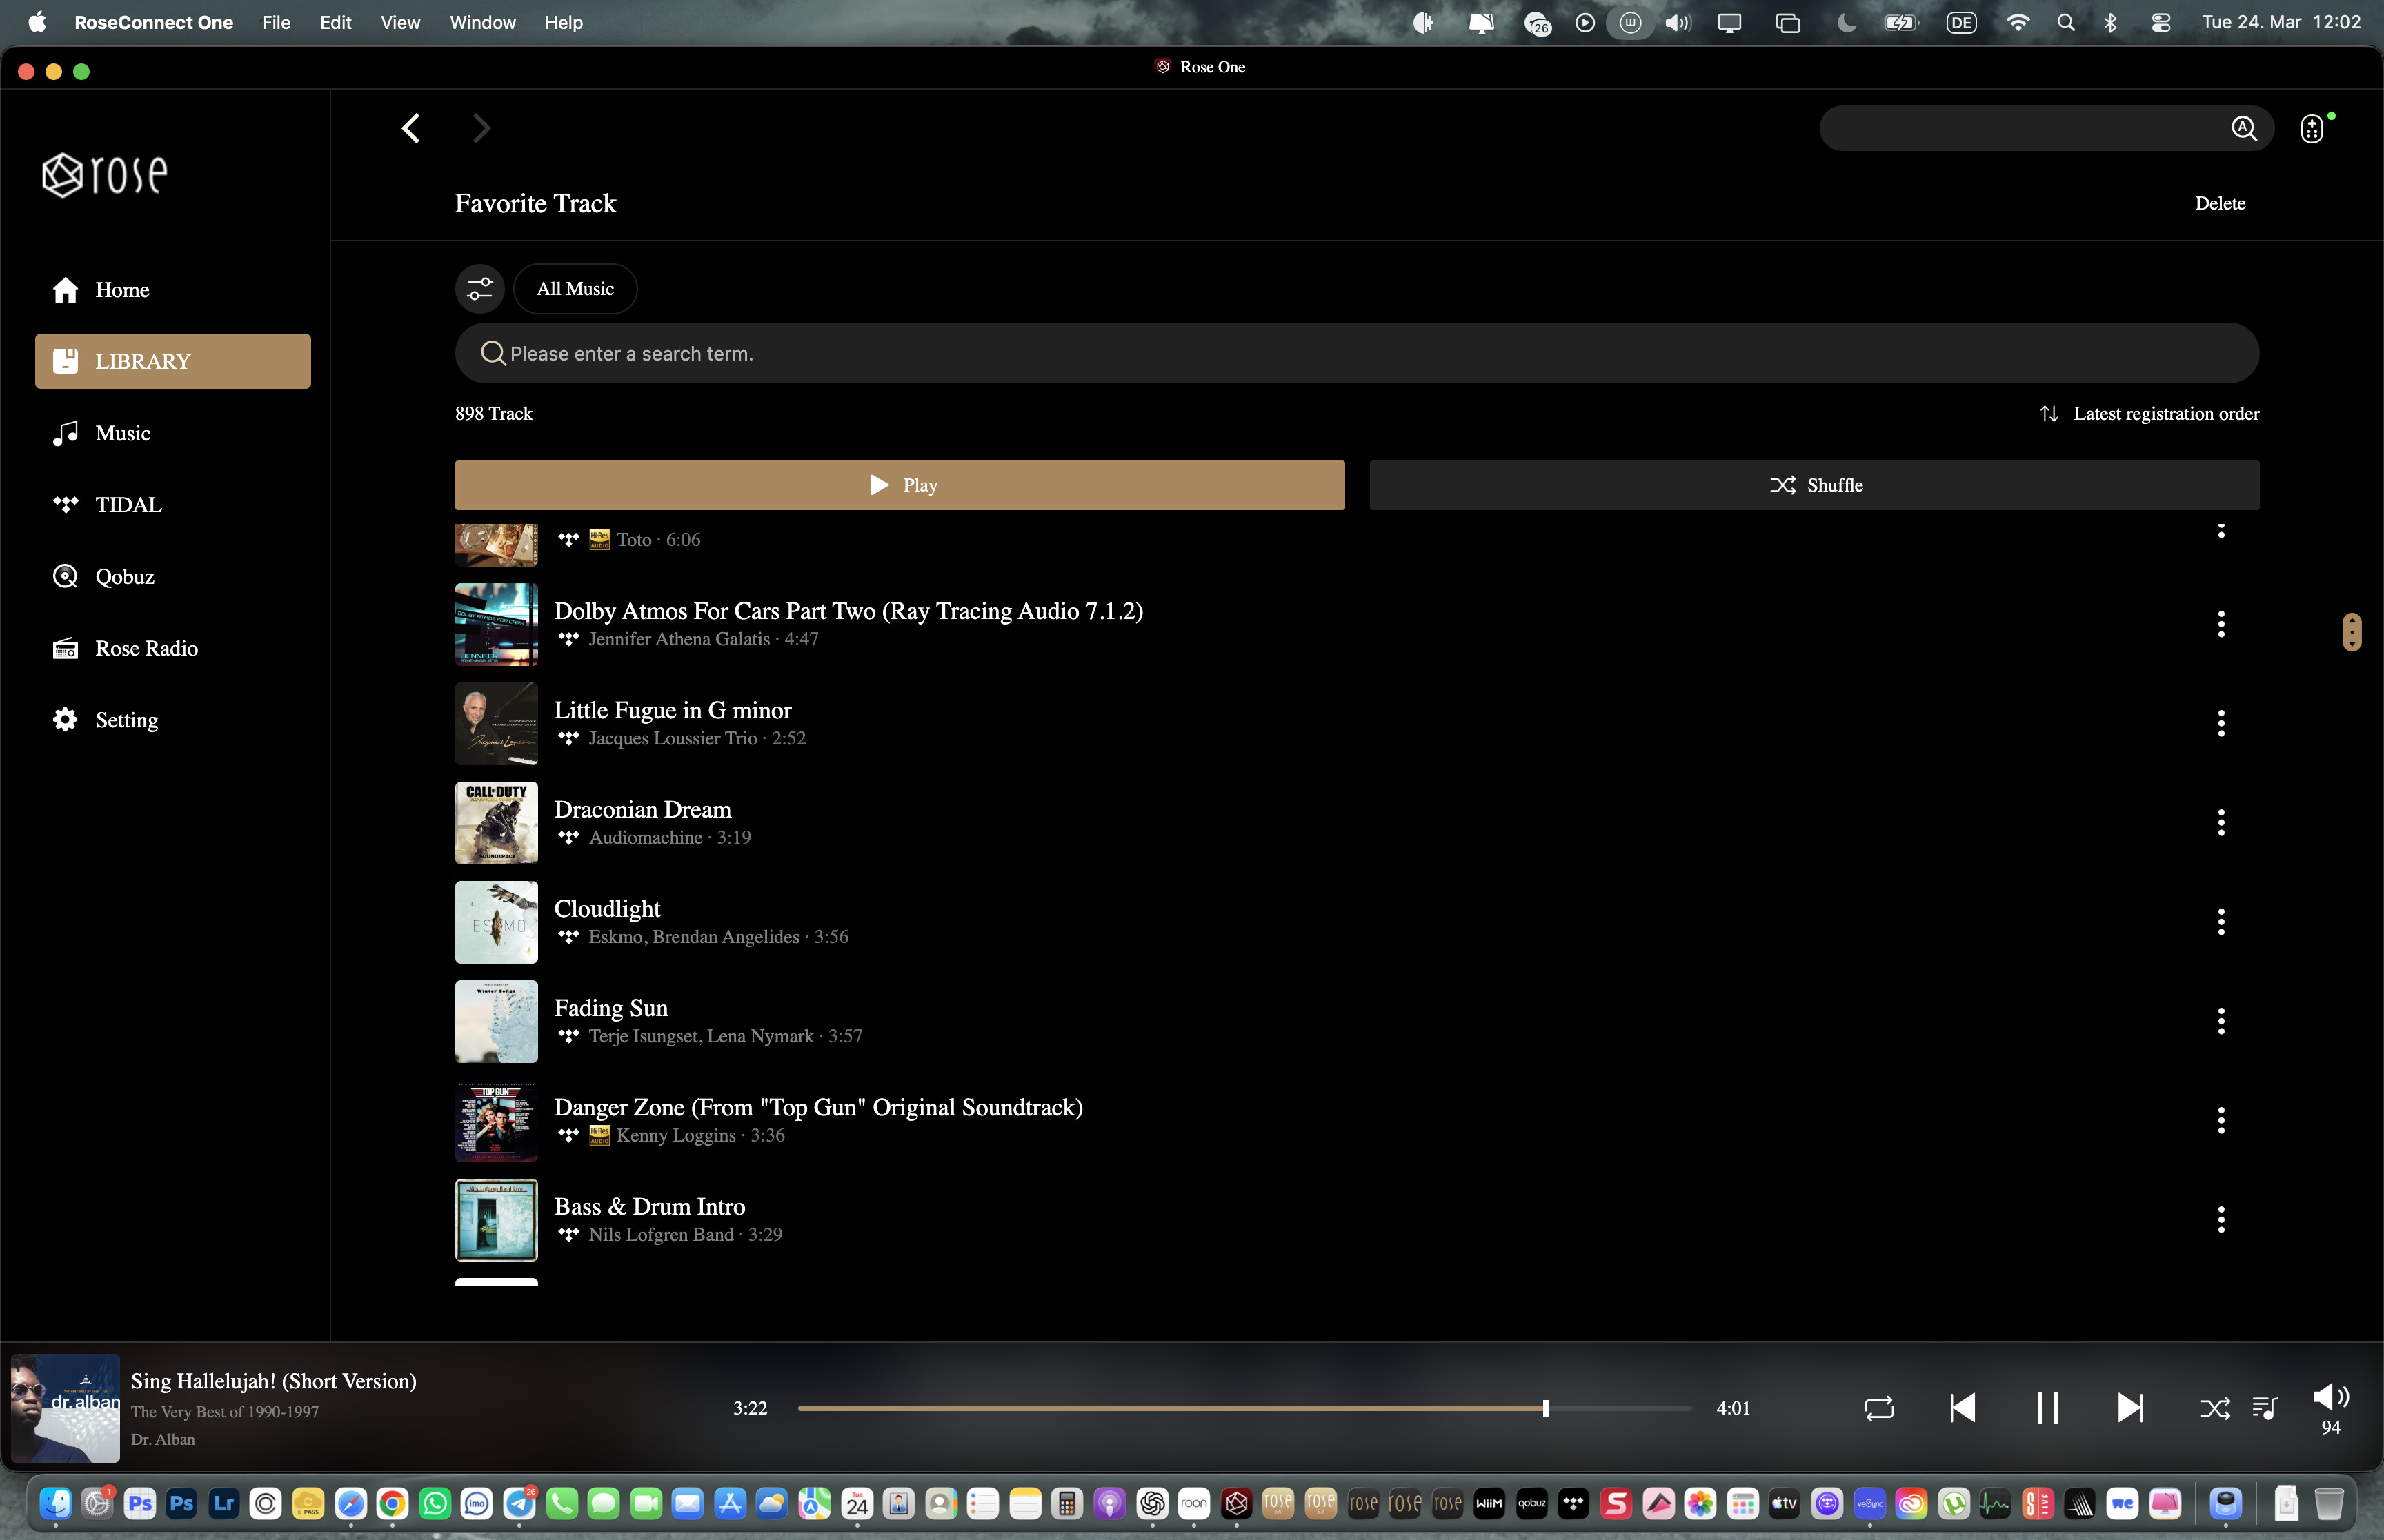The width and height of the screenshot is (2384, 1540).
Task: Select TIDAL in the sidebar
Action: click(128, 505)
